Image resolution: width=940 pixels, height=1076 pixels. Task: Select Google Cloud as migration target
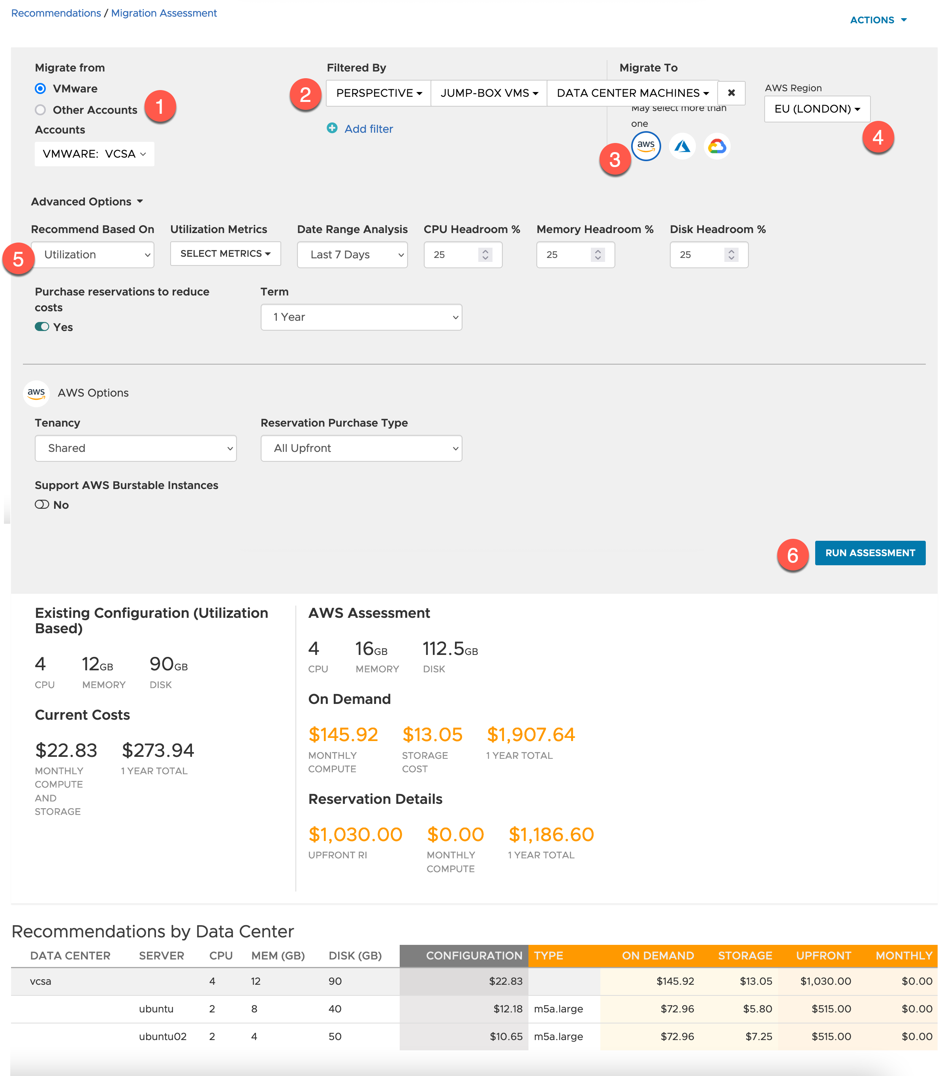(717, 146)
